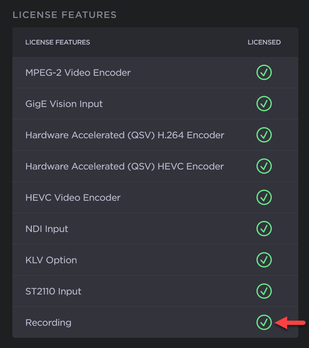The image size is (309, 348).
Task: Select the Recording feature name
Action: (48, 323)
